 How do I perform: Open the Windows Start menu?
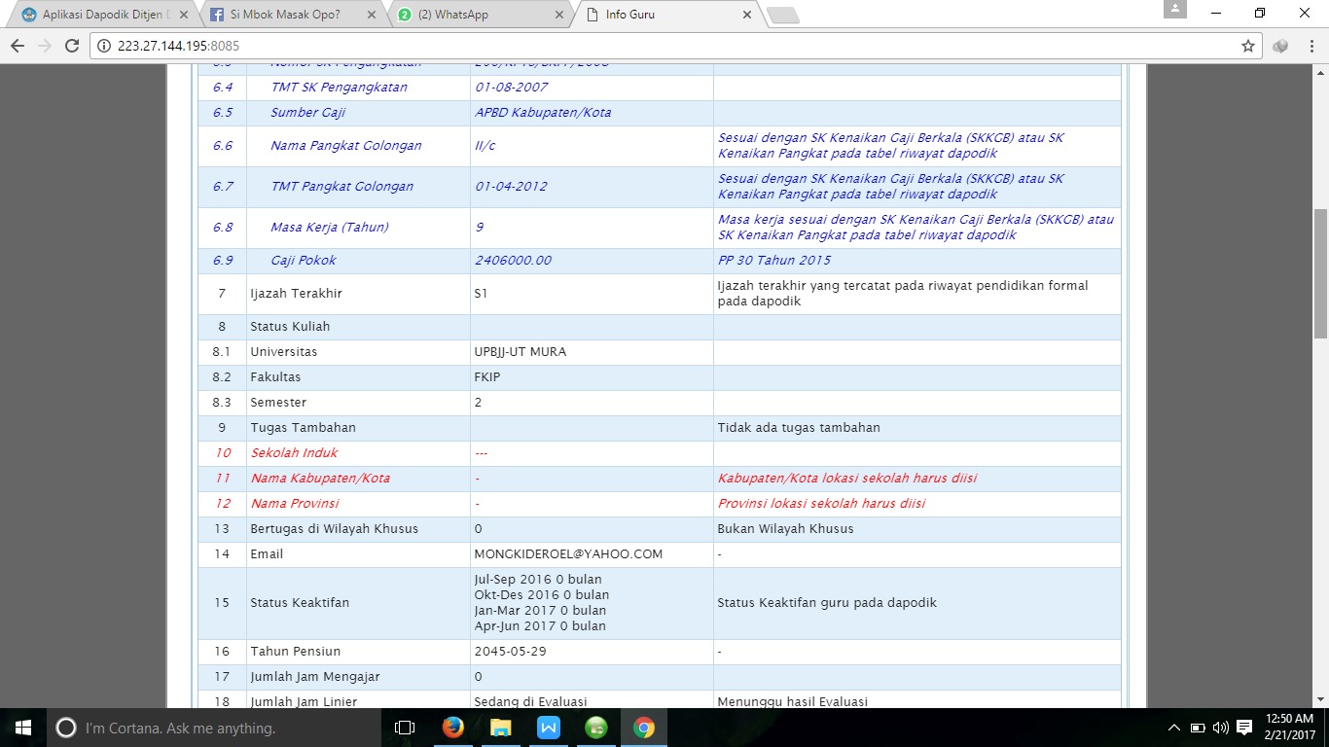(x=23, y=728)
